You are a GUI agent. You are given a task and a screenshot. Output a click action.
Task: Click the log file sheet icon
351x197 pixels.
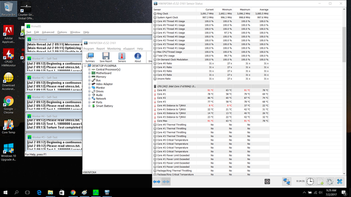click(320, 181)
